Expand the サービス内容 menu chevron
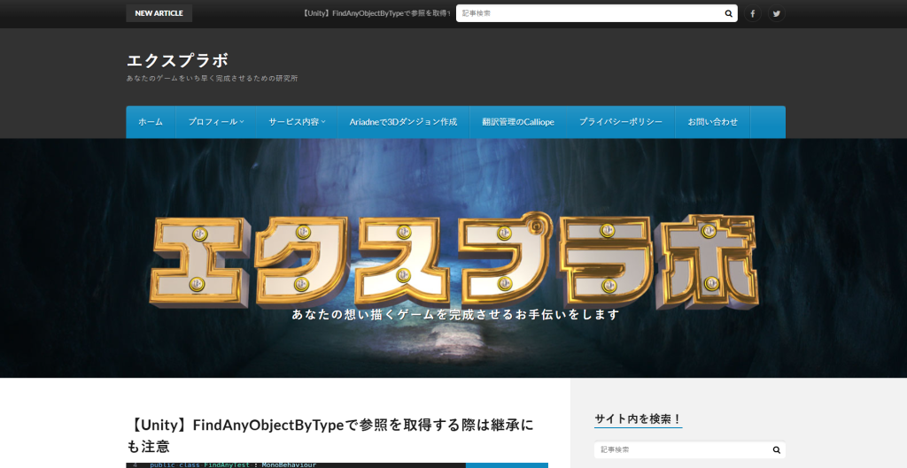907x468 pixels. click(323, 122)
